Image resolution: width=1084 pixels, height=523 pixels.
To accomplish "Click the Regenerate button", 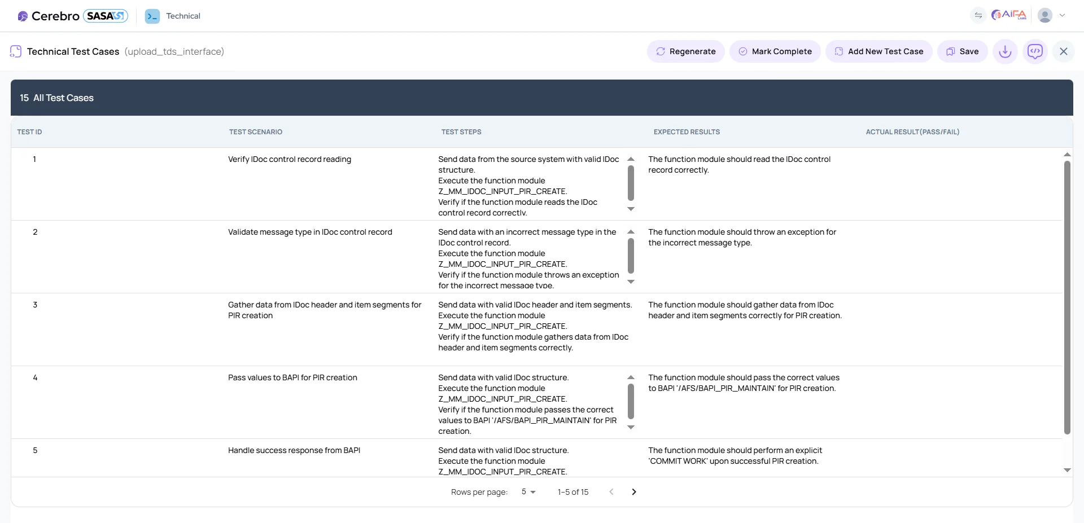I will click(x=685, y=51).
